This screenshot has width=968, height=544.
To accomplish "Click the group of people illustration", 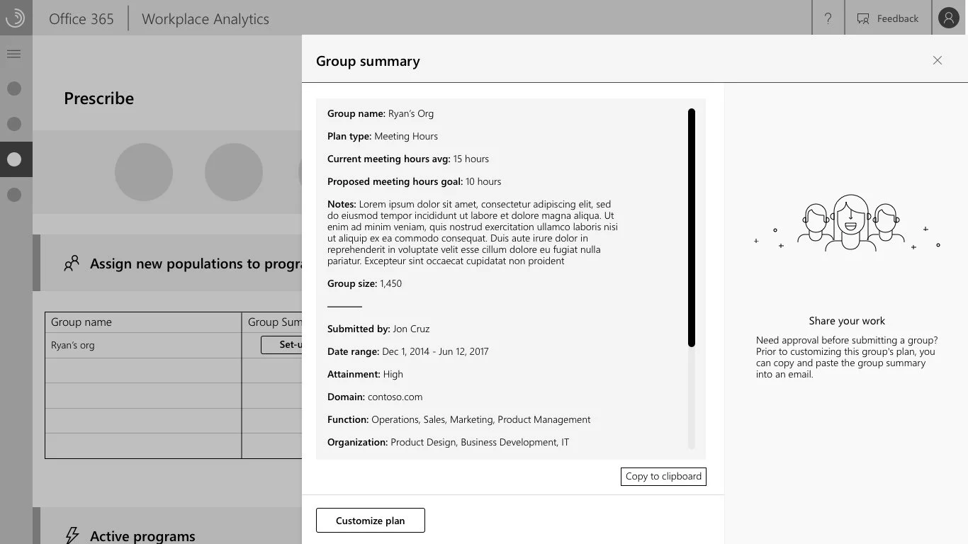I will [x=848, y=223].
